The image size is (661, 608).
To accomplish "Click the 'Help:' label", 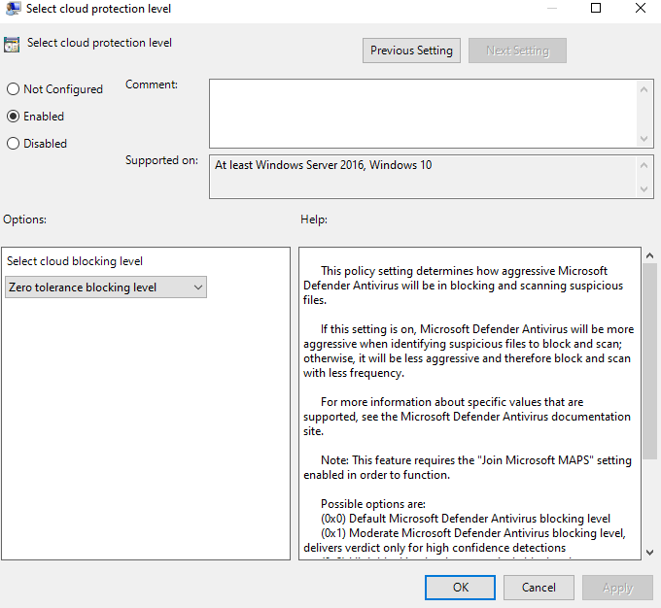I will [314, 220].
